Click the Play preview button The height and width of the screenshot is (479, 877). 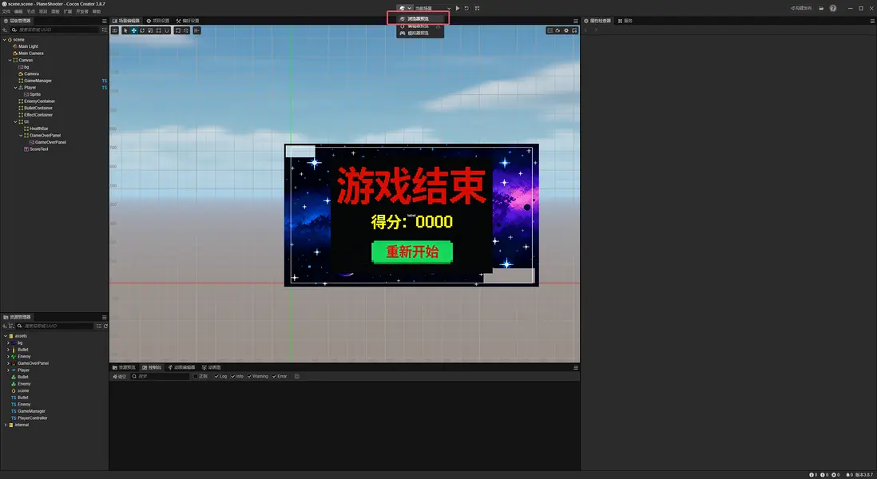(x=458, y=9)
